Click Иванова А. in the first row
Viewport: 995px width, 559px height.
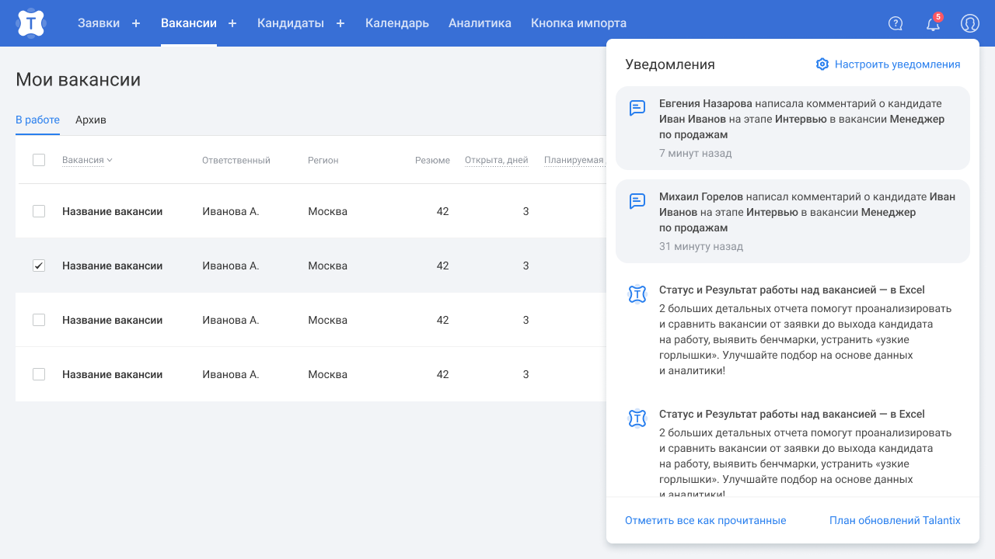tap(231, 211)
